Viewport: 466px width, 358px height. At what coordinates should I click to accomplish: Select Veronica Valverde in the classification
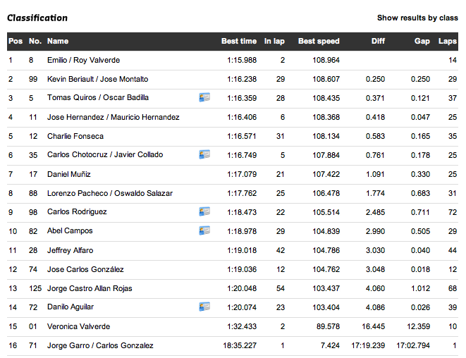(78, 326)
